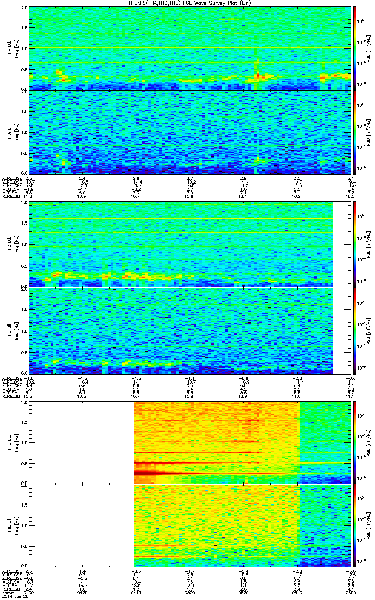Click the plot title THEMIS FGL Wave Survey Plot
The image size is (375, 600).
tap(190, 3)
